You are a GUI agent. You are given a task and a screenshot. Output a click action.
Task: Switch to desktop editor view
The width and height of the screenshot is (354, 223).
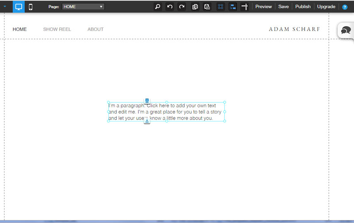(x=19, y=7)
